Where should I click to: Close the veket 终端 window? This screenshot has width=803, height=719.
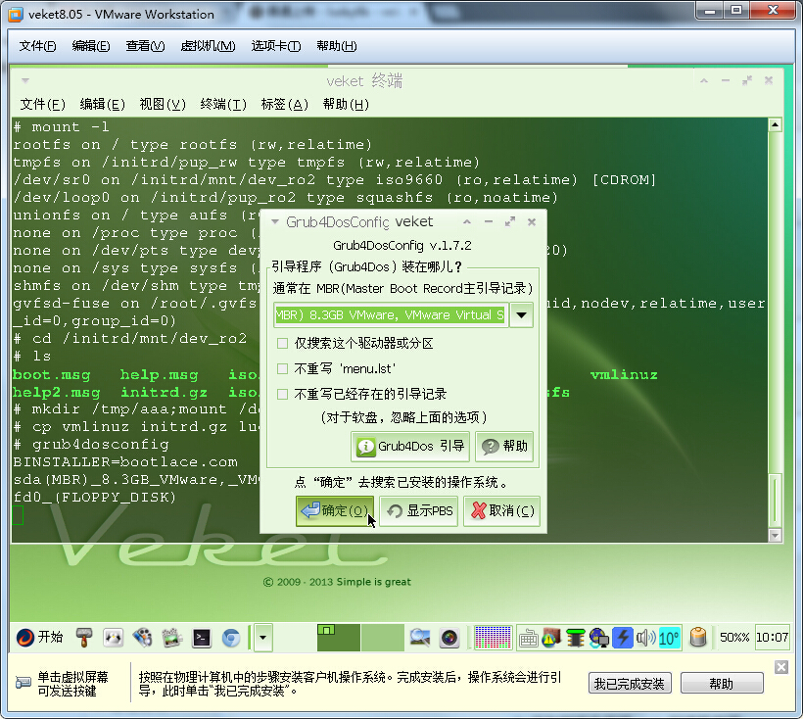point(769,80)
